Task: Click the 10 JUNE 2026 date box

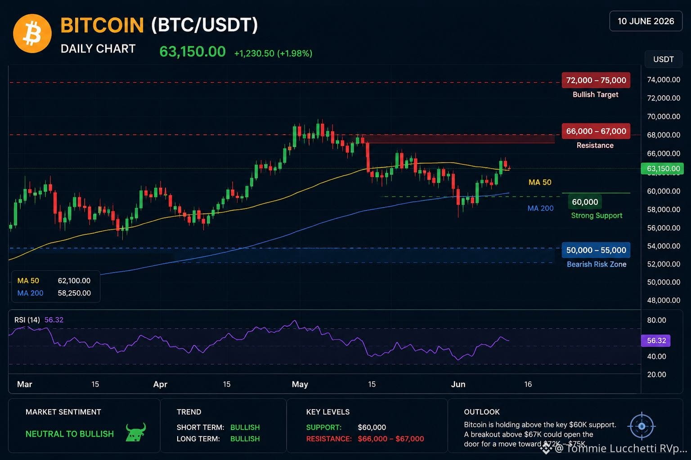Action: 646,21
